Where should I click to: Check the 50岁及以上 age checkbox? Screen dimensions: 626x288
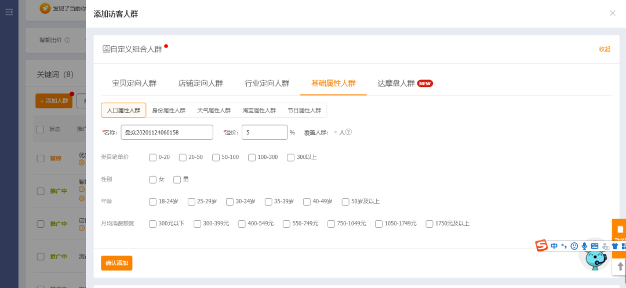tap(345, 202)
